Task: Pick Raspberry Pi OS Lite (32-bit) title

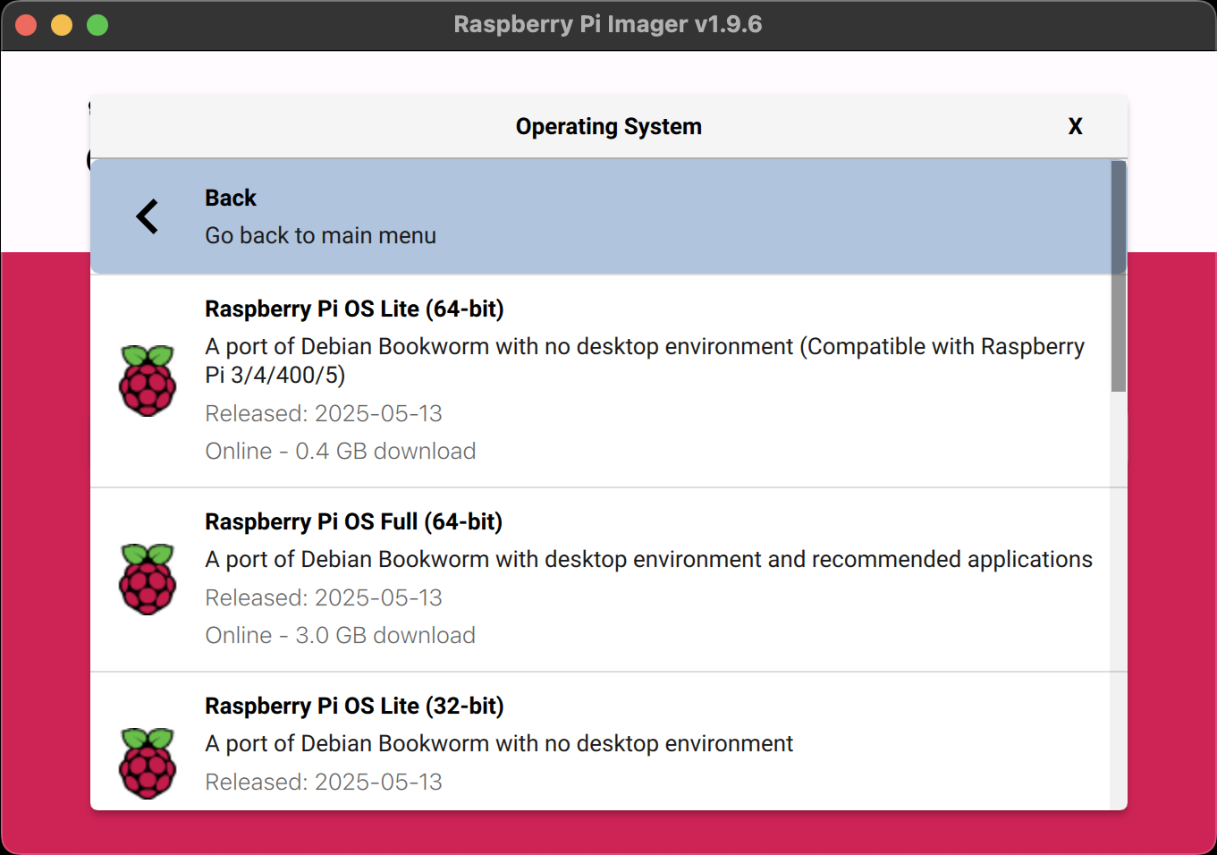Action: tap(354, 707)
